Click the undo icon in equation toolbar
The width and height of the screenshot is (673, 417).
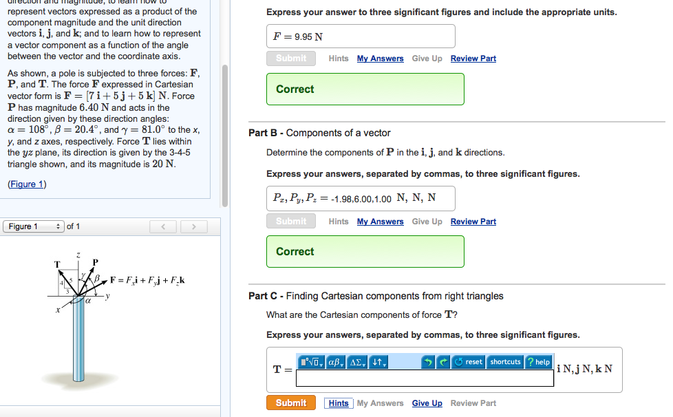[428, 361]
